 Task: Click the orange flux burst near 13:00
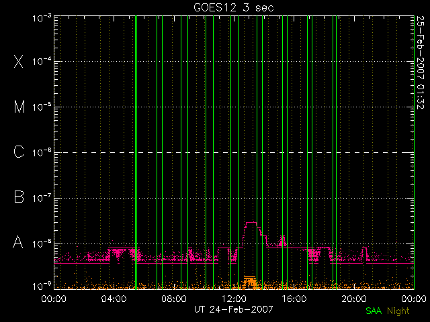click(x=250, y=282)
